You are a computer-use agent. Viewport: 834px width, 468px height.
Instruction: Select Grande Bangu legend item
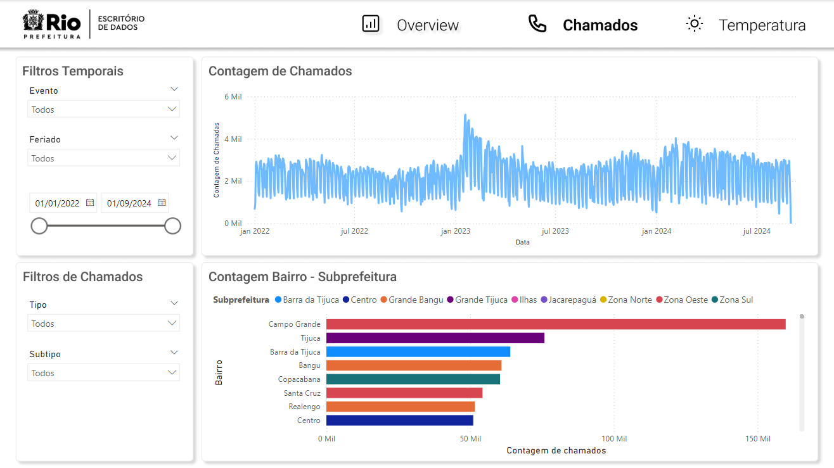(x=412, y=300)
